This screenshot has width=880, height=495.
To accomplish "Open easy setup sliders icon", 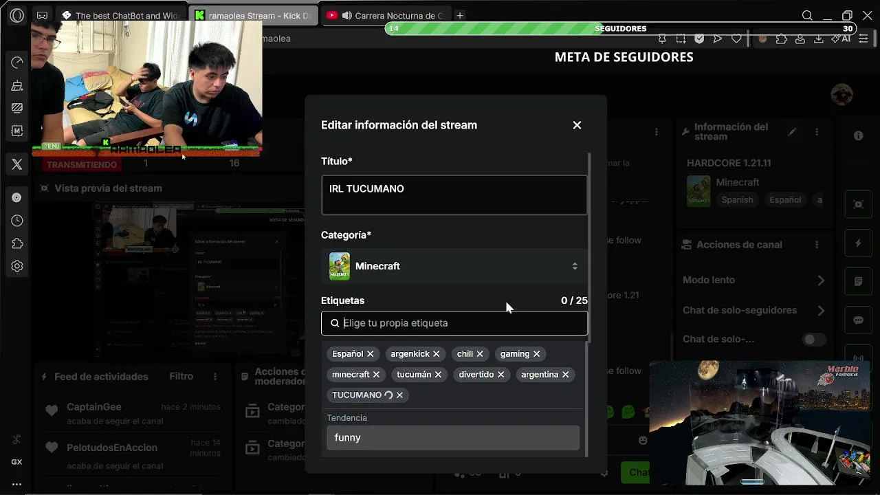I will click(864, 38).
